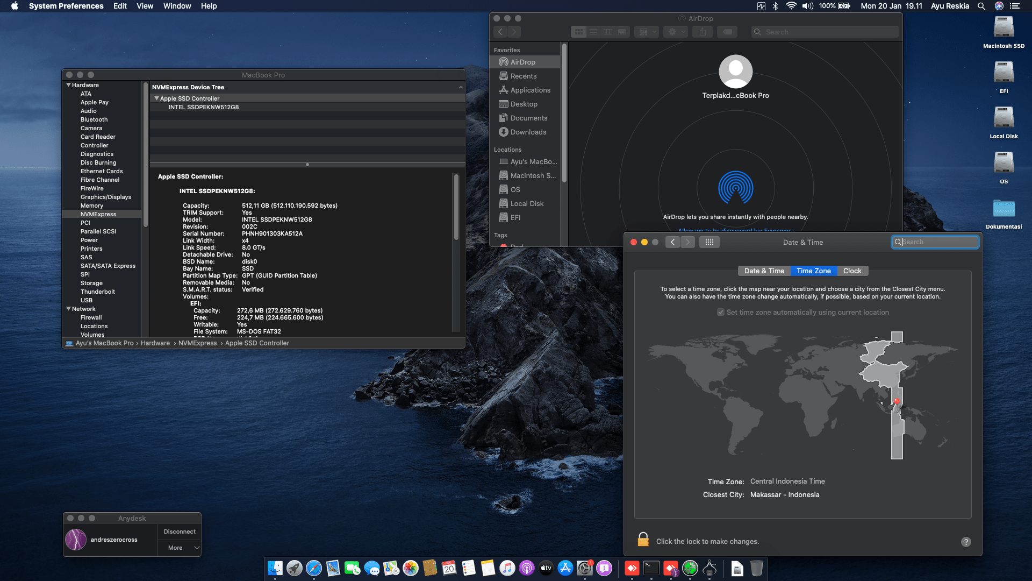Go back in the AirDrop Finder window

[x=500, y=32]
